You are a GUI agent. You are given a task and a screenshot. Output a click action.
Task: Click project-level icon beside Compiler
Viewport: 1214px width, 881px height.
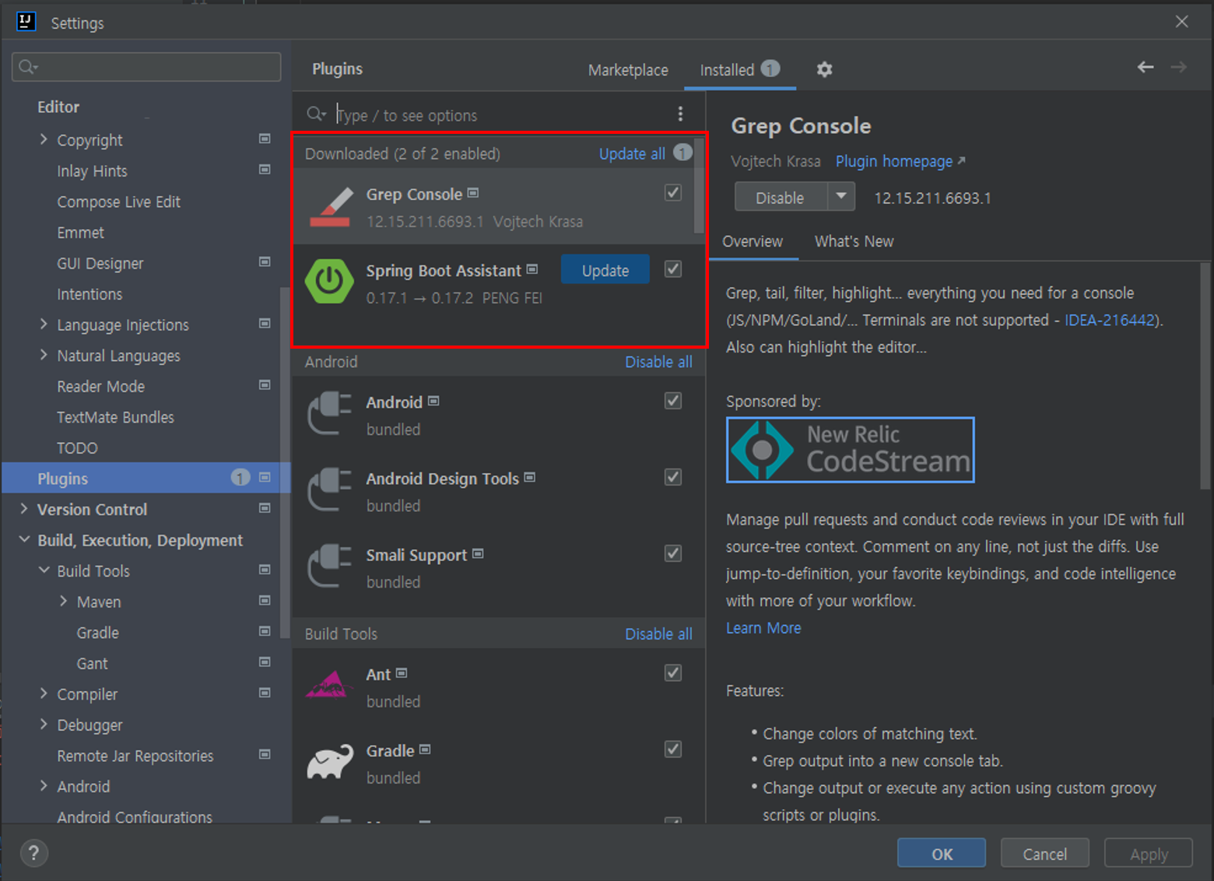tap(265, 693)
